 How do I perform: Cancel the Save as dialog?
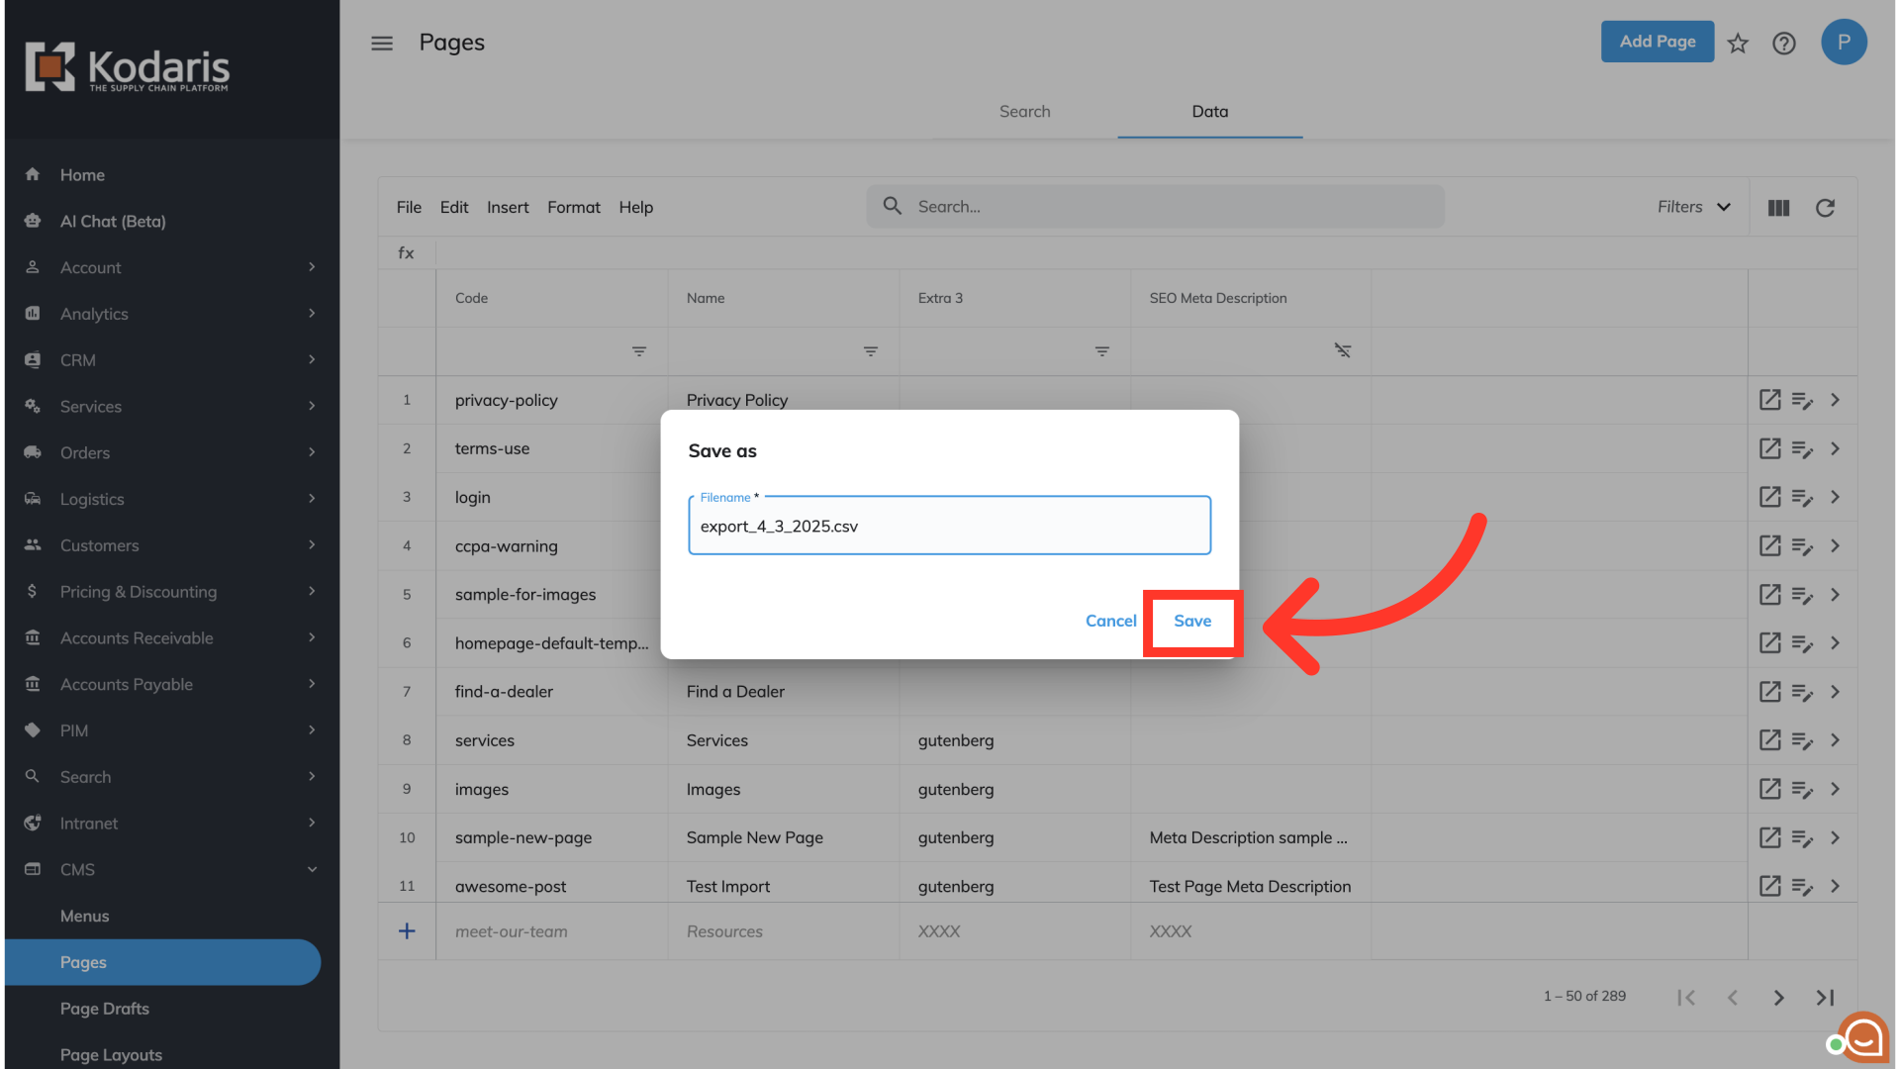point(1110,622)
